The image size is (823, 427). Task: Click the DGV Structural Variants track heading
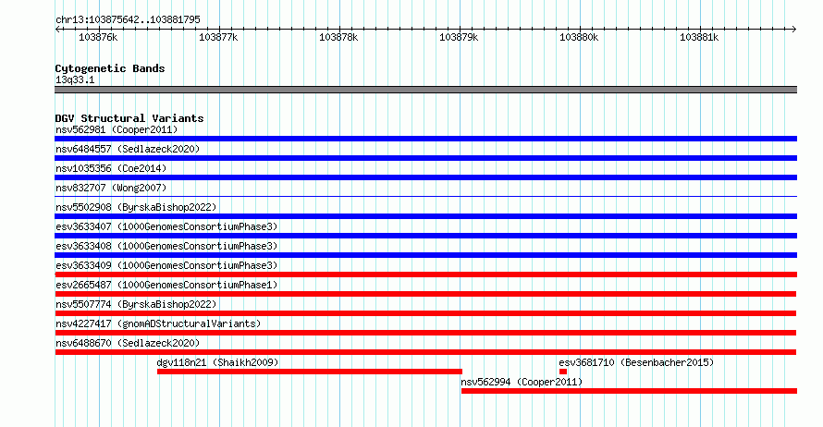pos(129,118)
